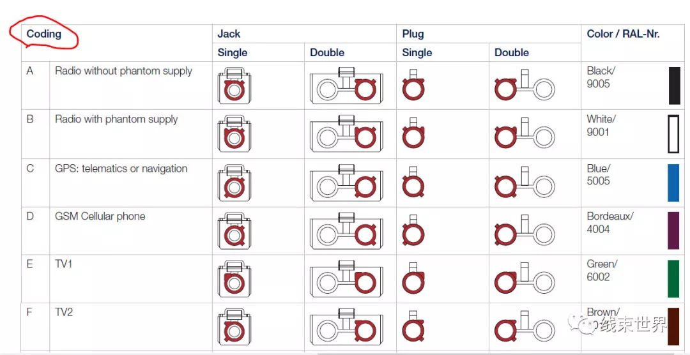Select the Color / RAL-Nr. header
Image resolution: width=690 pixels, height=355 pixels.
pyautogui.click(x=623, y=34)
